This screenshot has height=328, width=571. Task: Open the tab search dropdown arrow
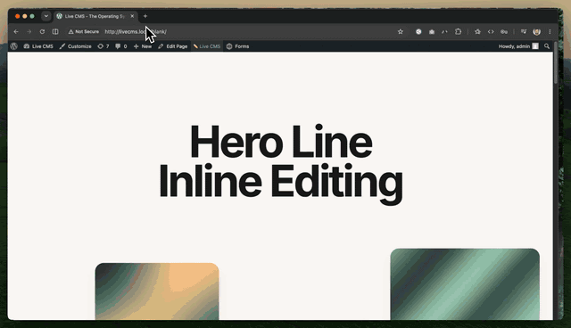pyautogui.click(x=46, y=16)
